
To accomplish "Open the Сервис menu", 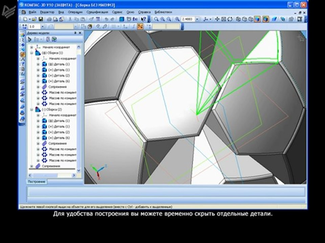I will [x=117, y=12].
